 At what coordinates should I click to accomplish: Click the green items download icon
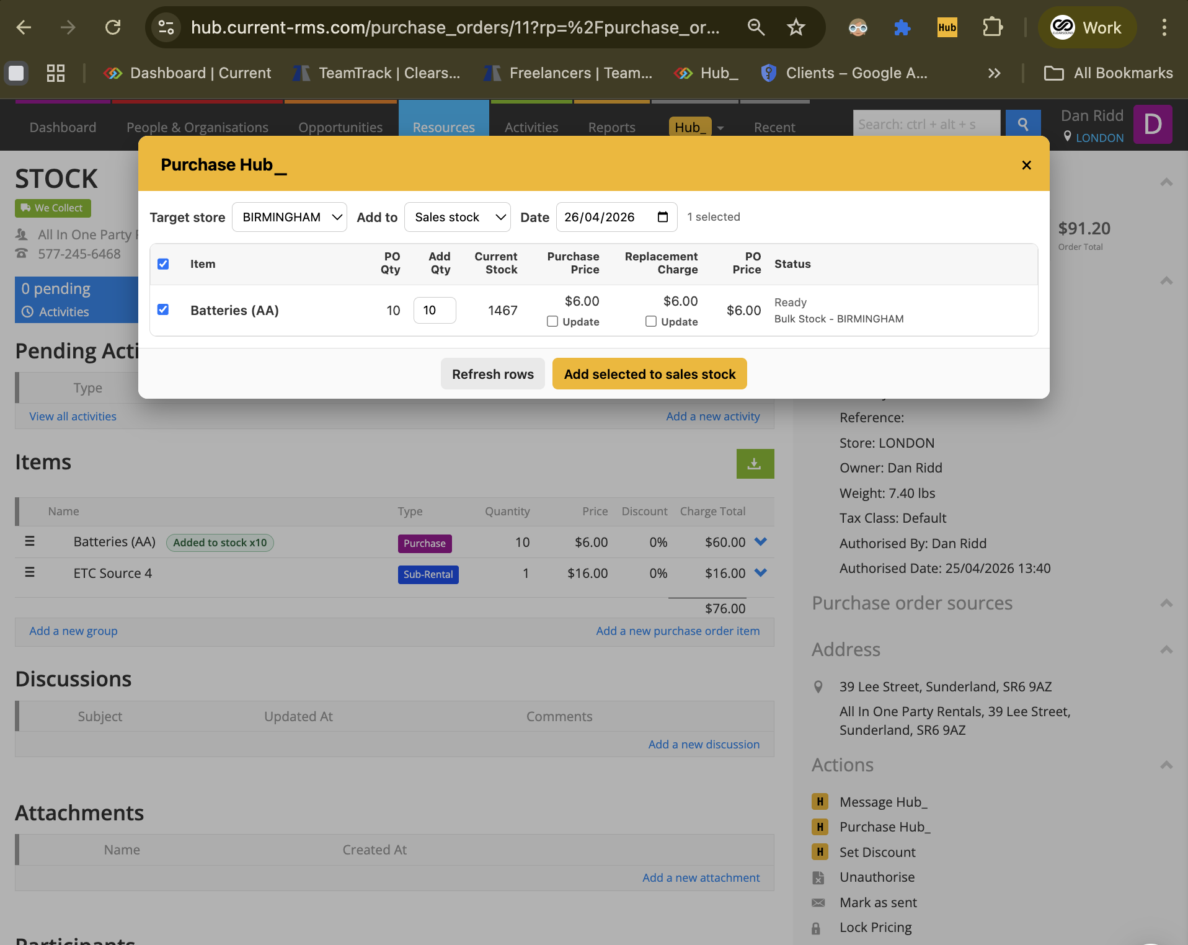755,464
